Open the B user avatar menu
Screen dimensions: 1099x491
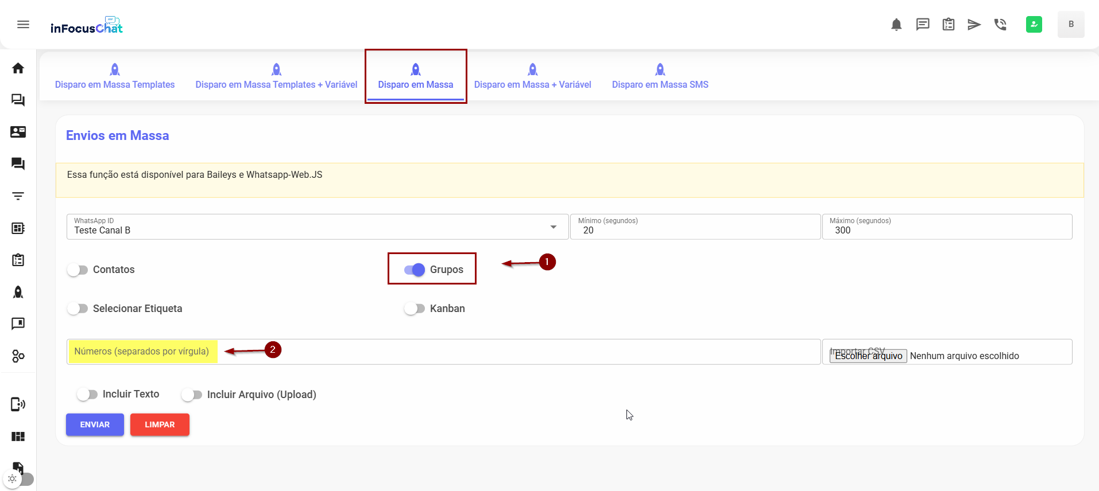click(x=1070, y=24)
